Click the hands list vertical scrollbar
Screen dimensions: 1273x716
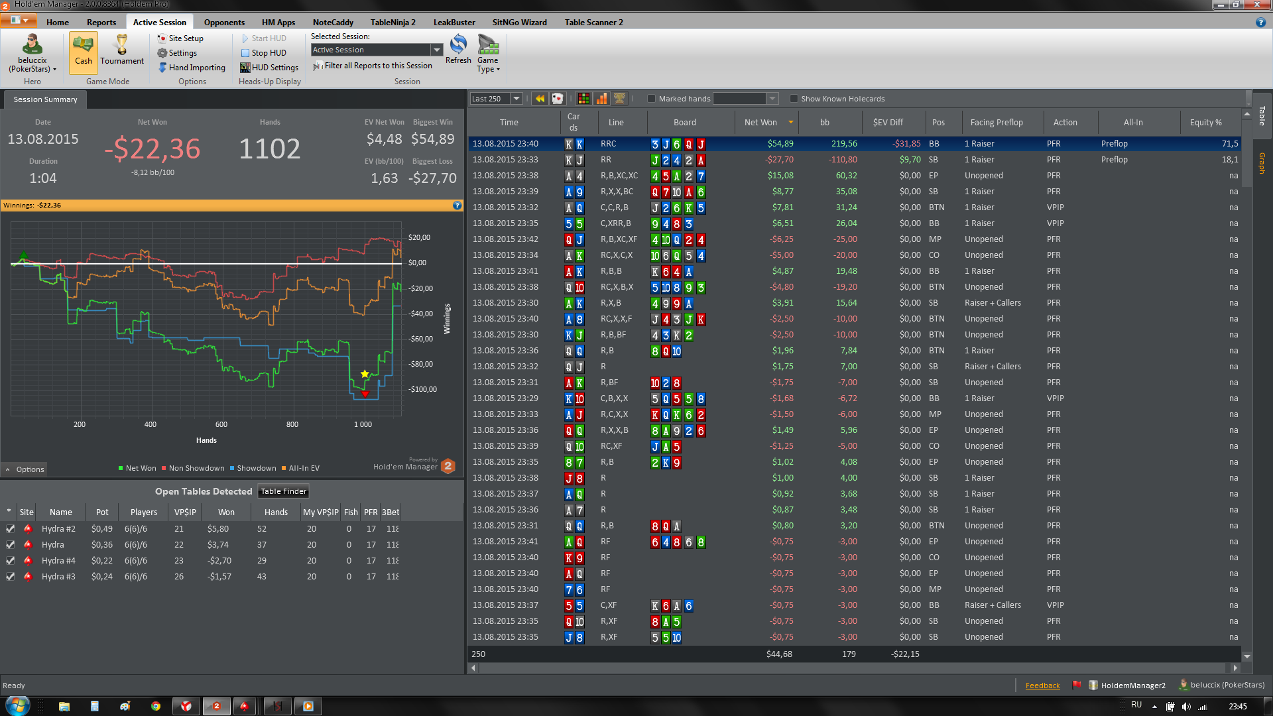tap(1246, 385)
